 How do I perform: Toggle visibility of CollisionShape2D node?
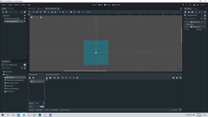point(25,19)
